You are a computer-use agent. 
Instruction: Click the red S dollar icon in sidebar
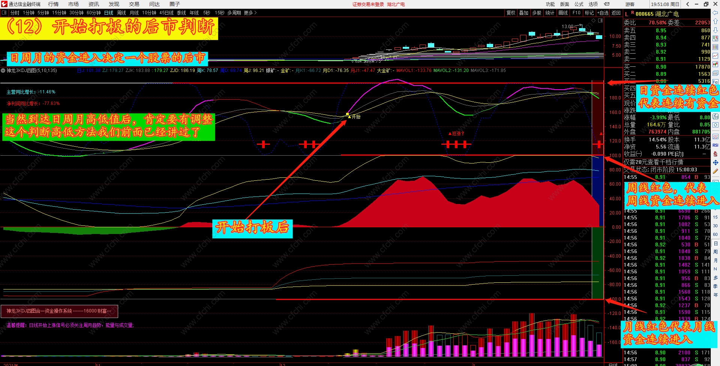click(x=715, y=154)
